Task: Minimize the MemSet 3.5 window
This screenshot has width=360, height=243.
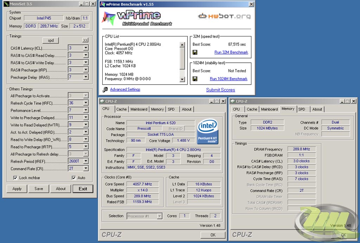Action: click(82, 4)
